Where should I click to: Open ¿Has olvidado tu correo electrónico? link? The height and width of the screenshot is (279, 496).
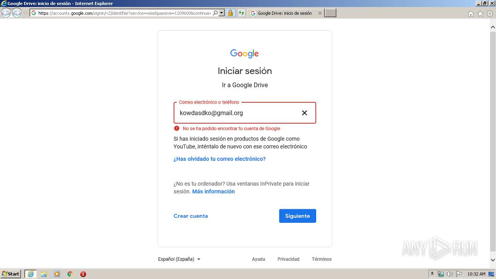(x=220, y=159)
